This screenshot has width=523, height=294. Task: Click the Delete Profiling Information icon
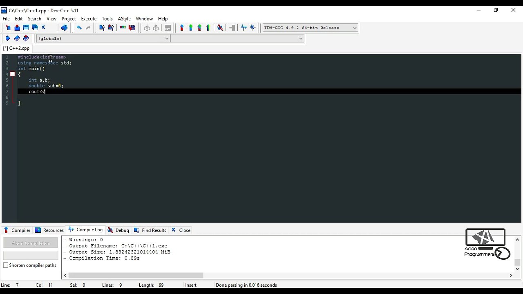[x=253, y=28]
